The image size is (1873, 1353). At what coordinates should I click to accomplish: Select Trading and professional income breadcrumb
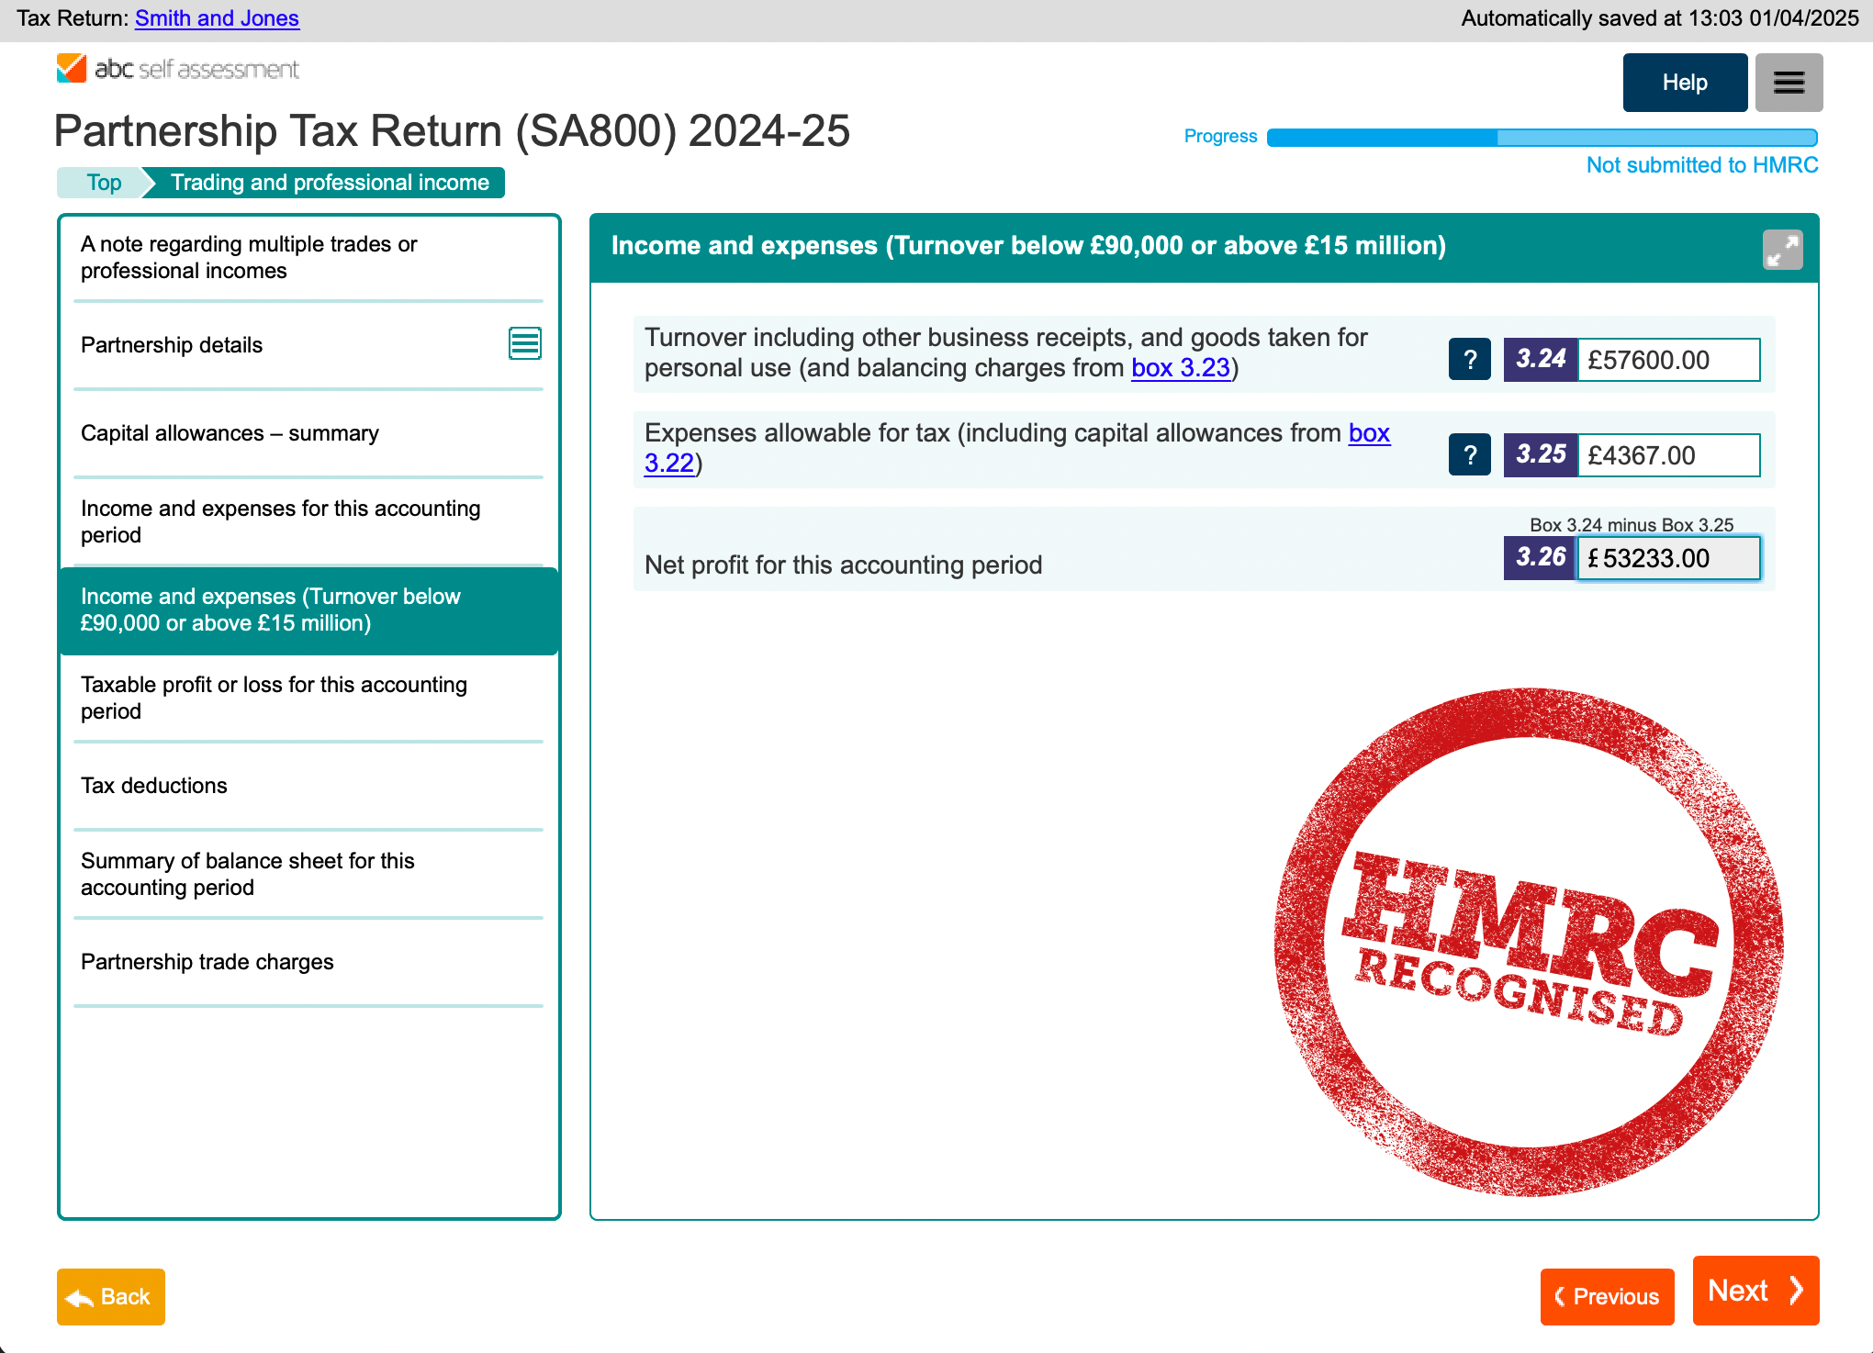[x=330, y=183]
